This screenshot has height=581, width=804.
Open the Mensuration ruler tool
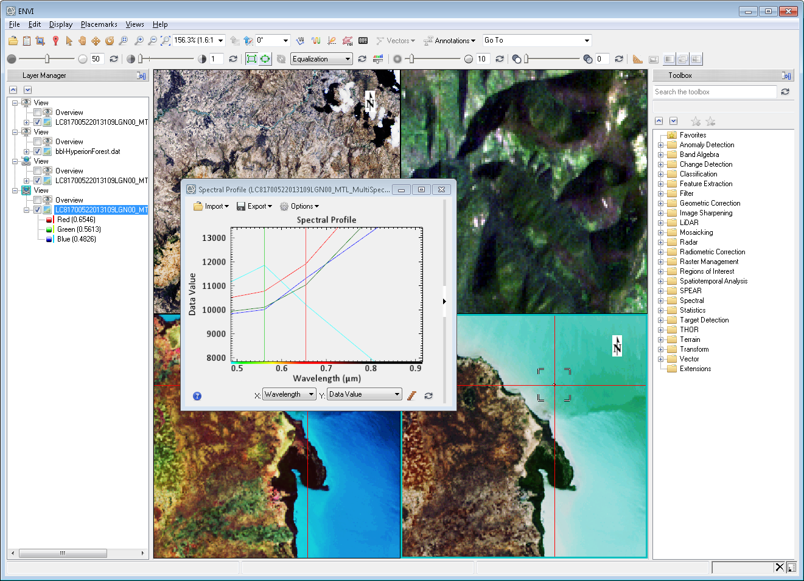pos(637,59)
